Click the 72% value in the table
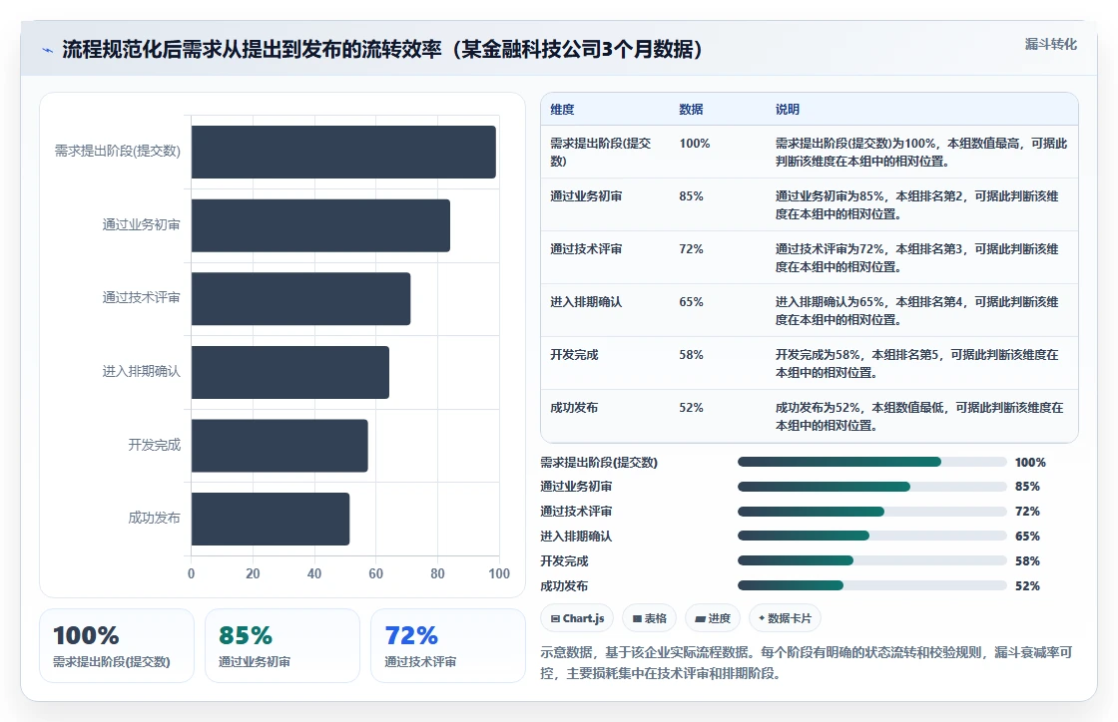This screenshot has height=722, width=1118. coord(691,248)
